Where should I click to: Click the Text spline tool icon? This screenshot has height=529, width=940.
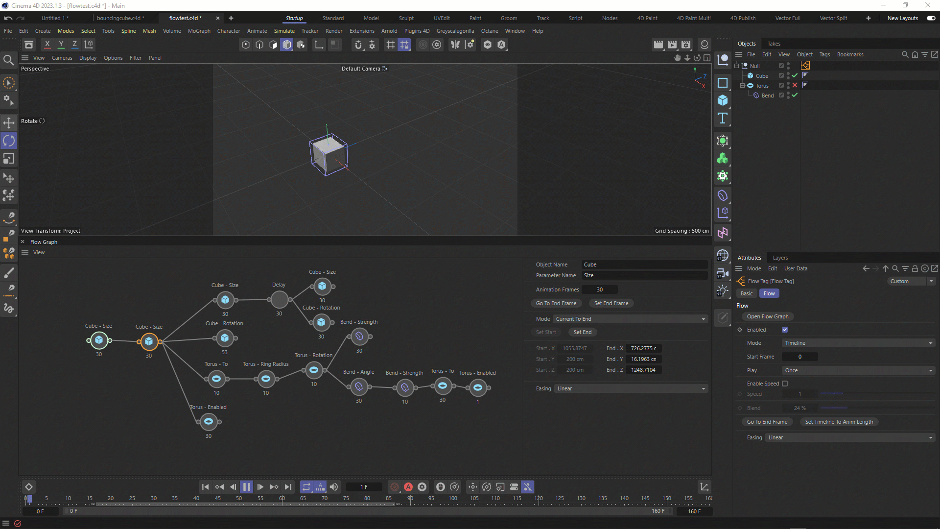[723, 118]
